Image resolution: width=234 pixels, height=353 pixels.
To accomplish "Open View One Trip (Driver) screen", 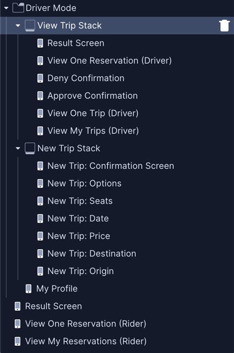I will (x=93, y=113).
